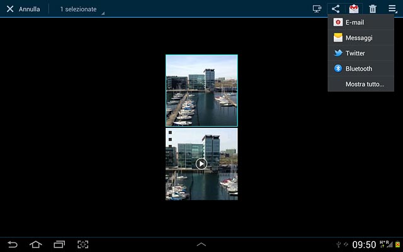Choose Twitter from share menu
Screen dimensions: 403x252
(x=361, y=53)
